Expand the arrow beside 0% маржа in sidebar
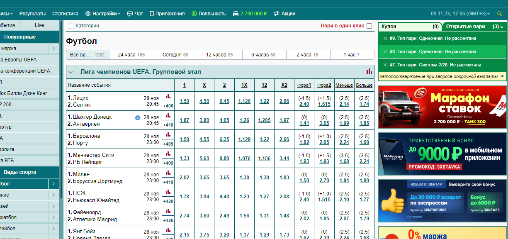This screenshot has width=508, height=239. click(x=53, y=49)
